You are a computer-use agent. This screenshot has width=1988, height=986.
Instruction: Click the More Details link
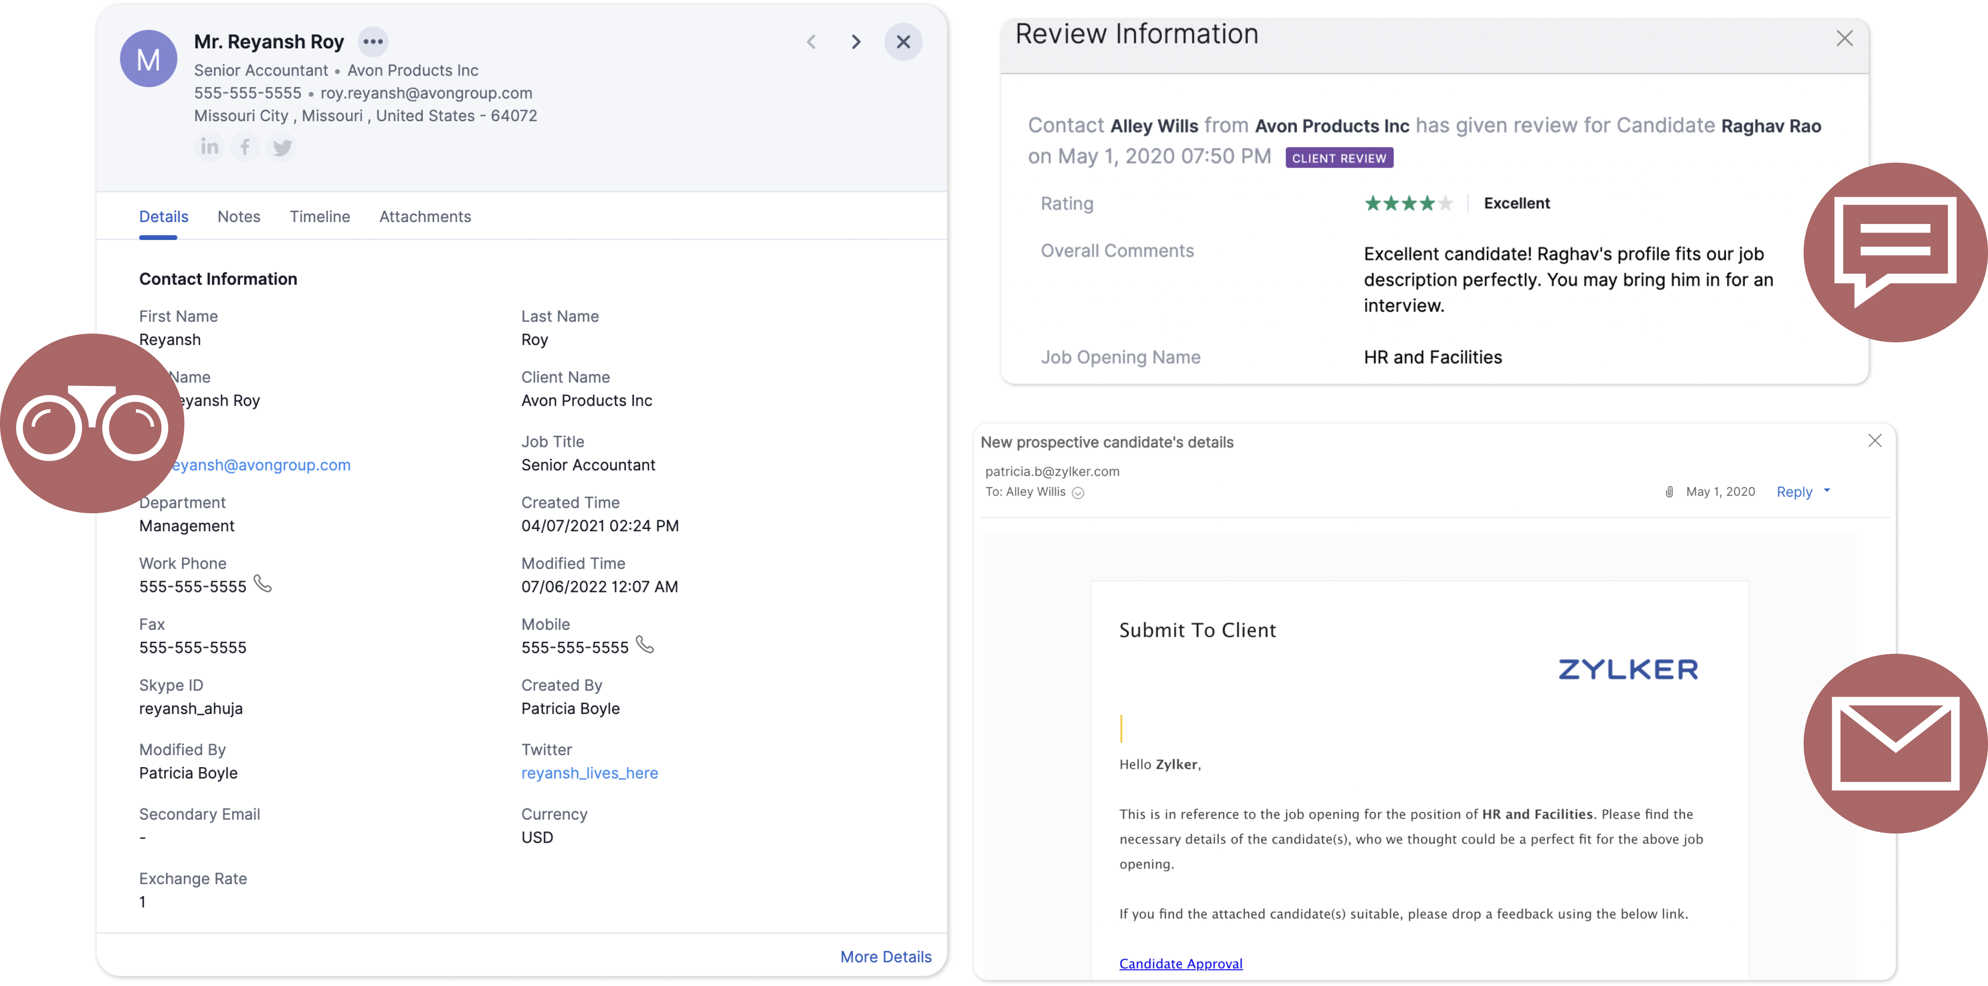coord(885,957)
